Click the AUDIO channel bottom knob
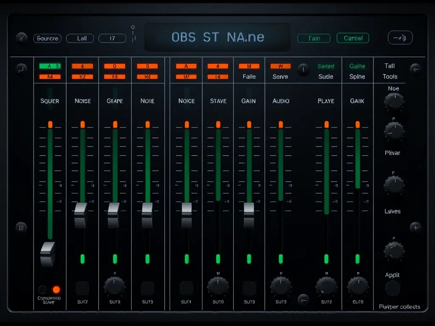 [x=281, y=287]
